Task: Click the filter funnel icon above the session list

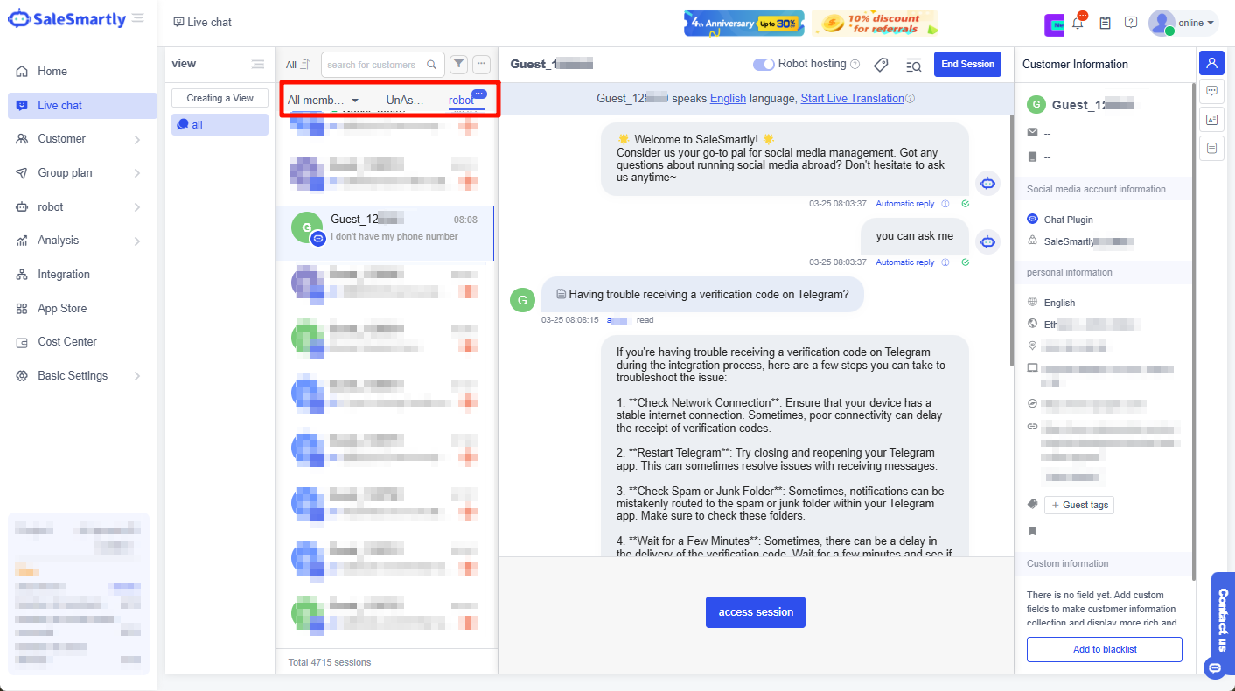Action: tap(458, 64)
